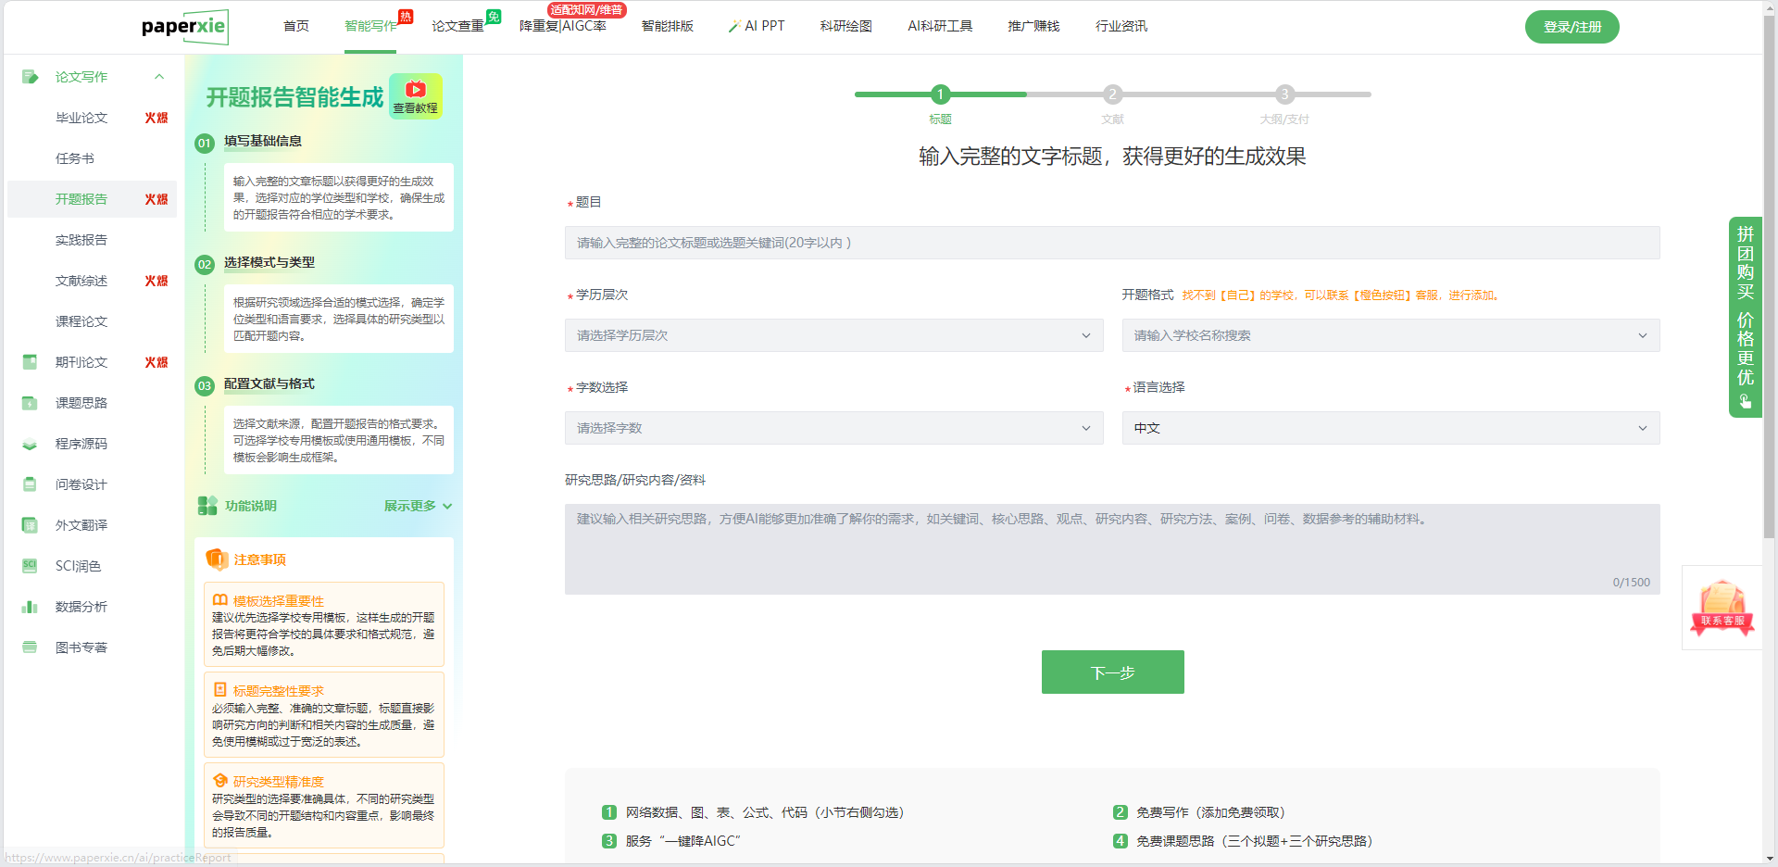Click the paperxie logo
This screenshot has height=867, width=1778.
coord(184,27)
